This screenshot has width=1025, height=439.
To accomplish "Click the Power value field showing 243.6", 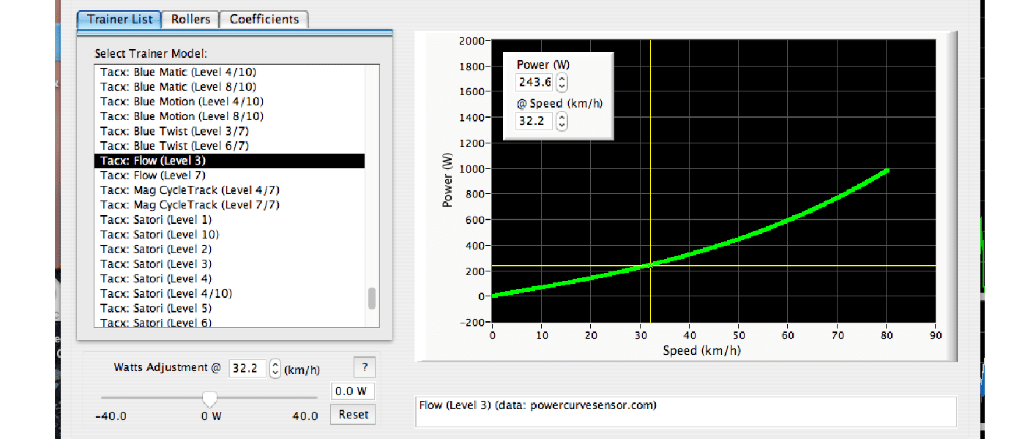I will click(x=535, y=81).
